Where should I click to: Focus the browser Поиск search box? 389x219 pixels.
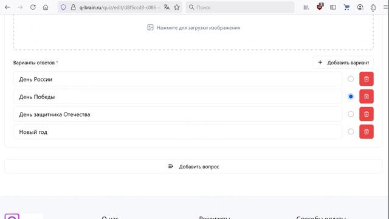click(x=240, y=7)
